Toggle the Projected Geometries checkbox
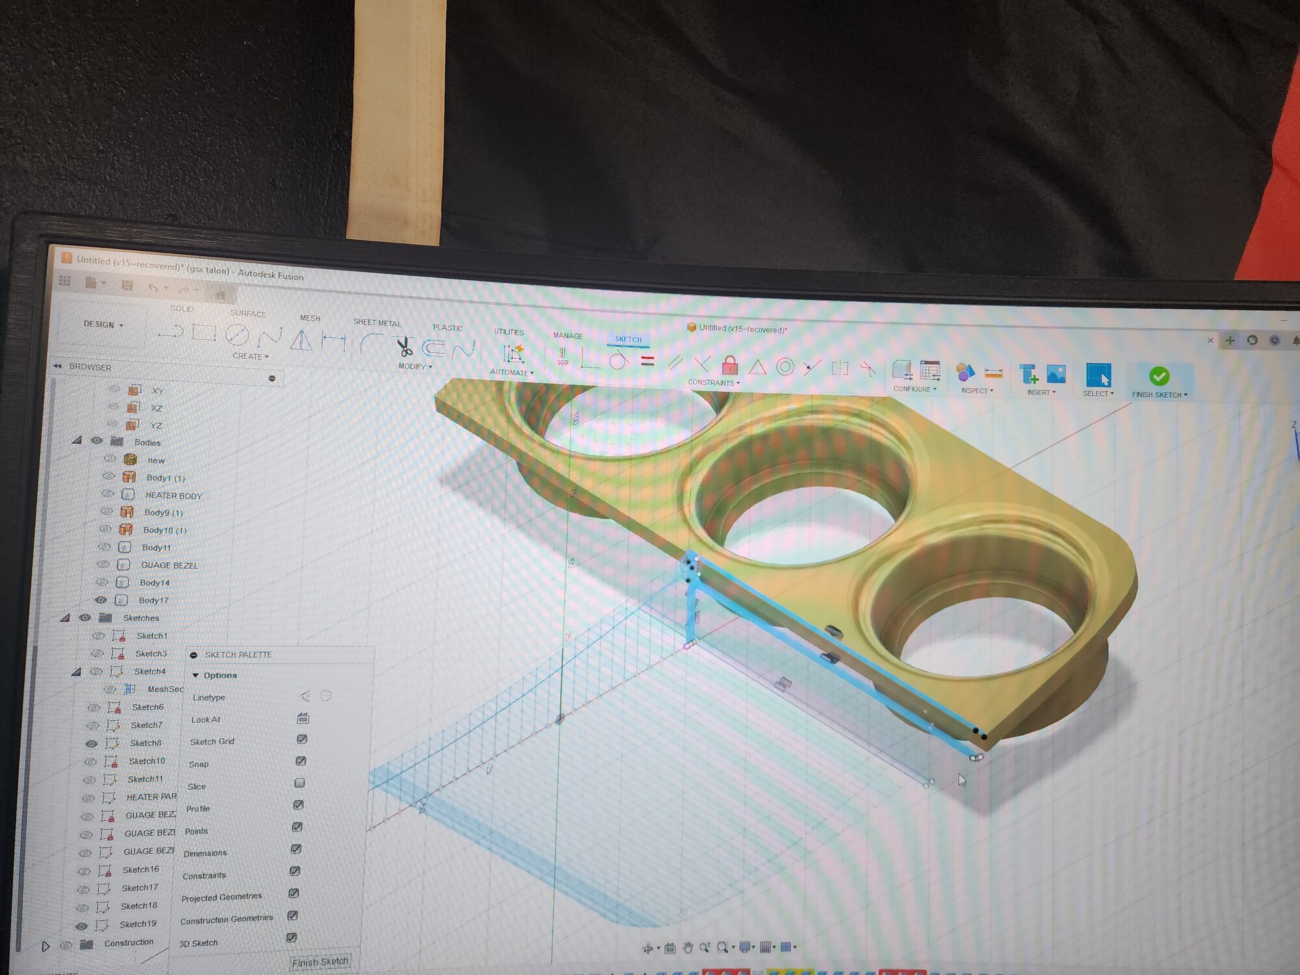Screen dimensions: 1300x975 click(x=293, y=893)
